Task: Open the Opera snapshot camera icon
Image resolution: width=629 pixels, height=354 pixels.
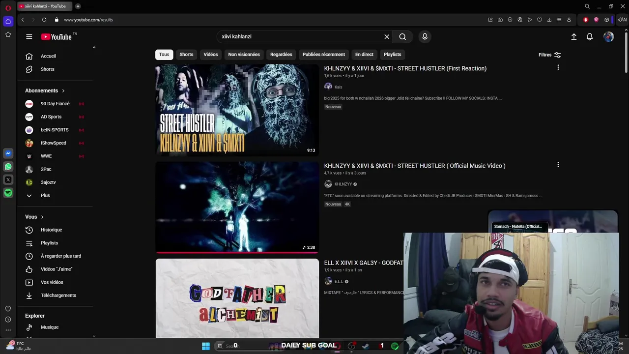Action: click(x=500, y=20)
